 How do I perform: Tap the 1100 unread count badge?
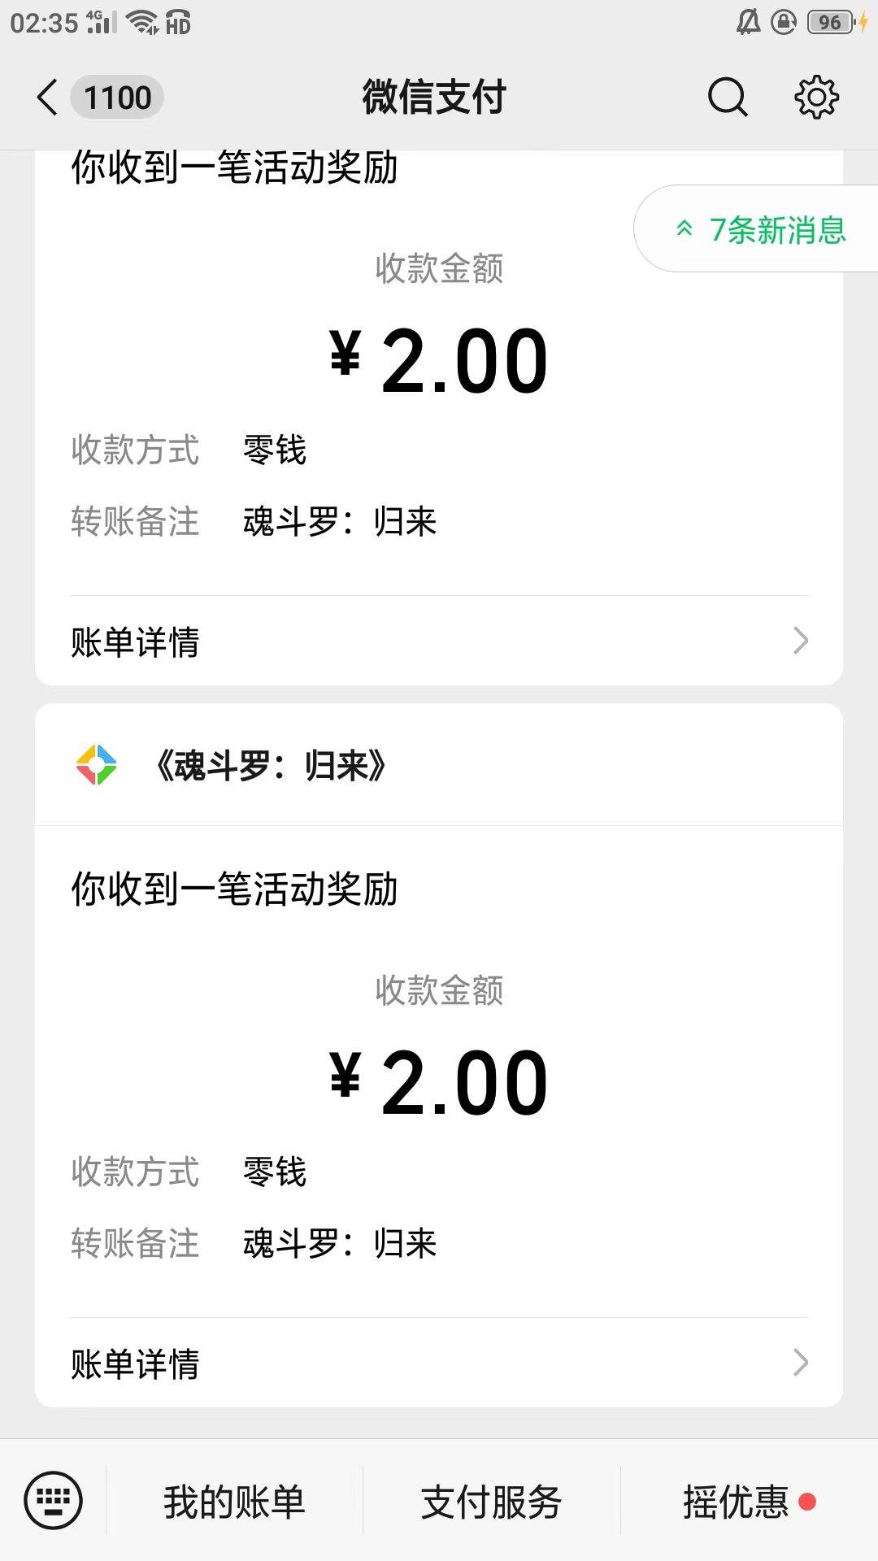(118, 98)
